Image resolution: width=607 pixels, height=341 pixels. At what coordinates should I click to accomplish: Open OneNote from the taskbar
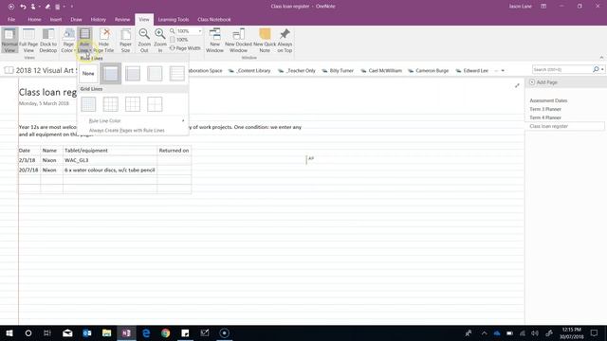coord(126,332)
